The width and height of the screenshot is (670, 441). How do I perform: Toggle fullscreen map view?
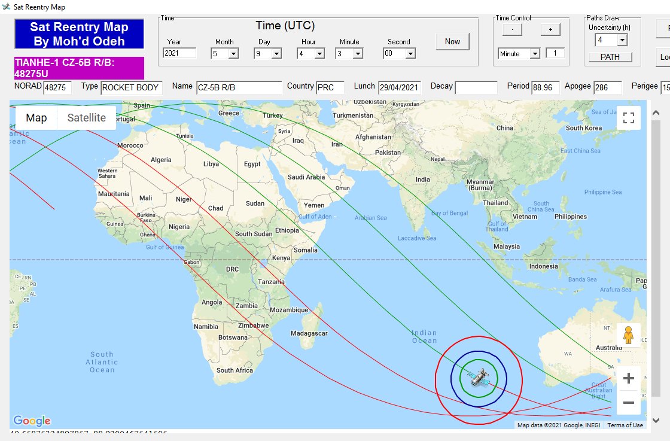[x=628, y=118]
